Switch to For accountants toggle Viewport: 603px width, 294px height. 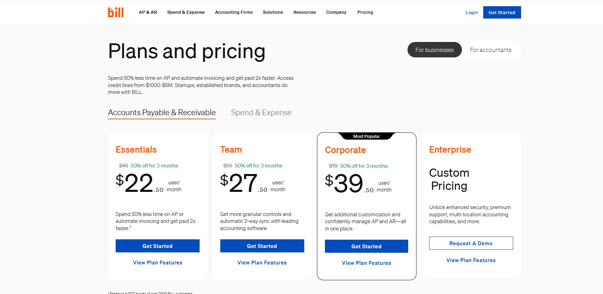(490, 50)
